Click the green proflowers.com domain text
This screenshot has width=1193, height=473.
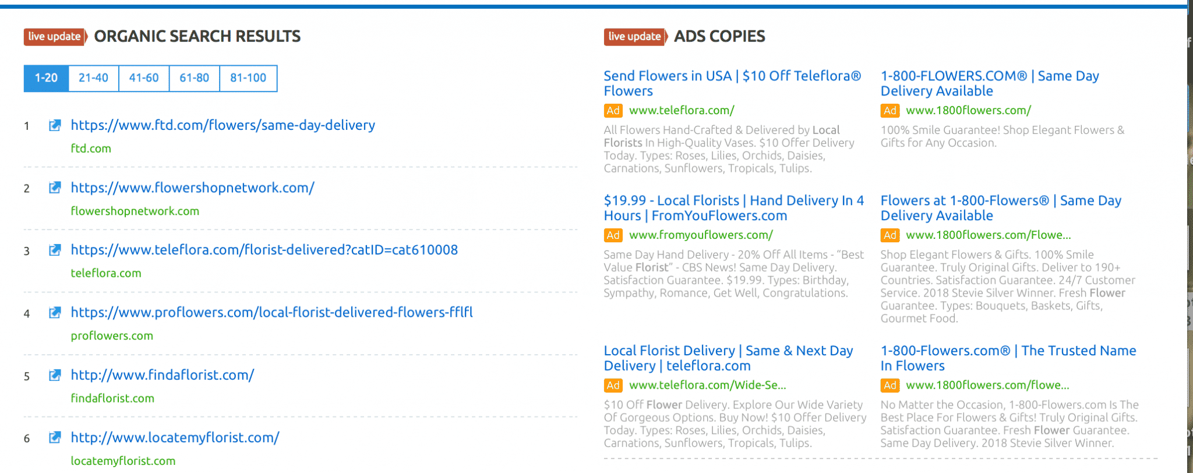pos(112,336)
